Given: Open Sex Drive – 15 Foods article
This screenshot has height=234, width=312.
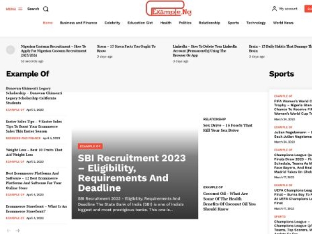Looking at the screenshot, I should click(x=227, y=127).
